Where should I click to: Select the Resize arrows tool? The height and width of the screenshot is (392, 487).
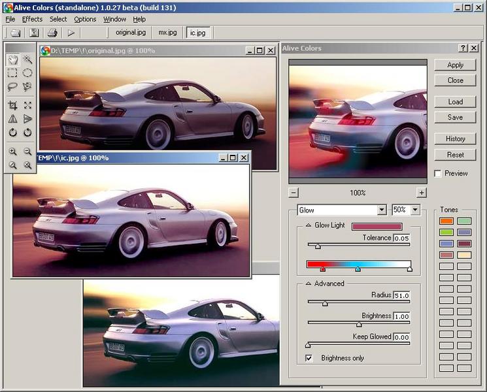(27, 105)
